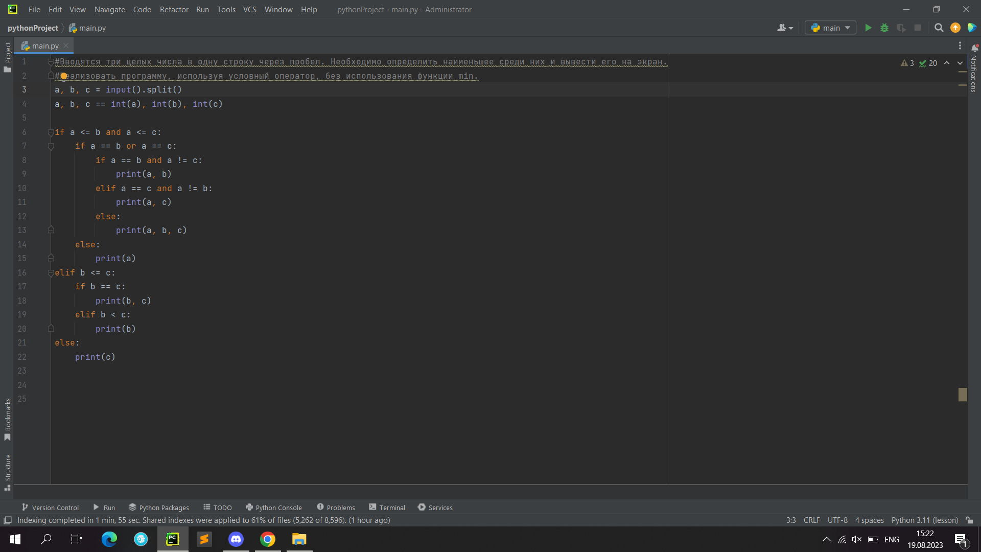
Task: Start debugging with the bug icon
Action: point(884,28)
